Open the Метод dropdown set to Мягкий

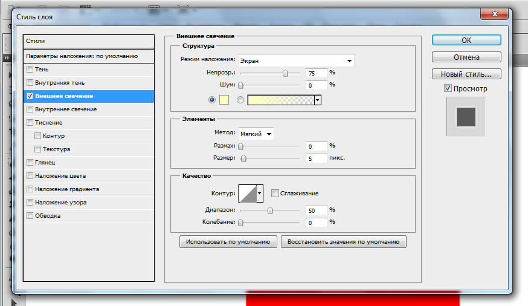click(256, 134)
